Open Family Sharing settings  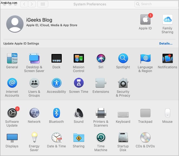pyautogui.click(x=167, y=19)
